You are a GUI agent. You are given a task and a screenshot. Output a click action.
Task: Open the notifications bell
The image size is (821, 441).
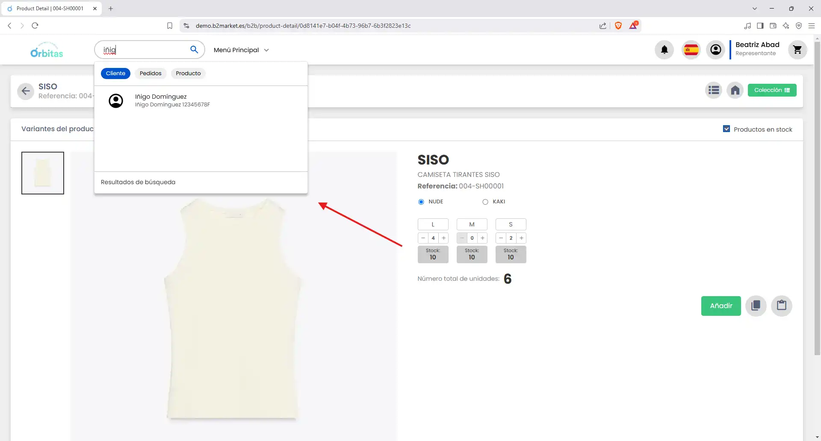[x=664, y=50]
